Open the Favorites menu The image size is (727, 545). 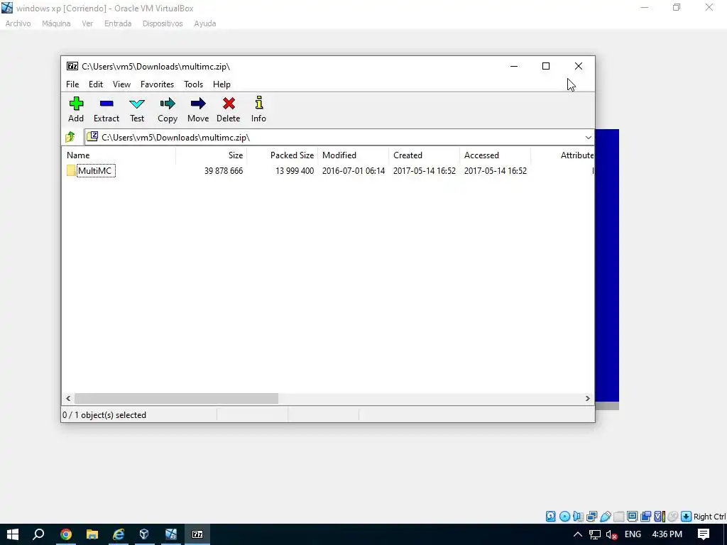[157, 84]
